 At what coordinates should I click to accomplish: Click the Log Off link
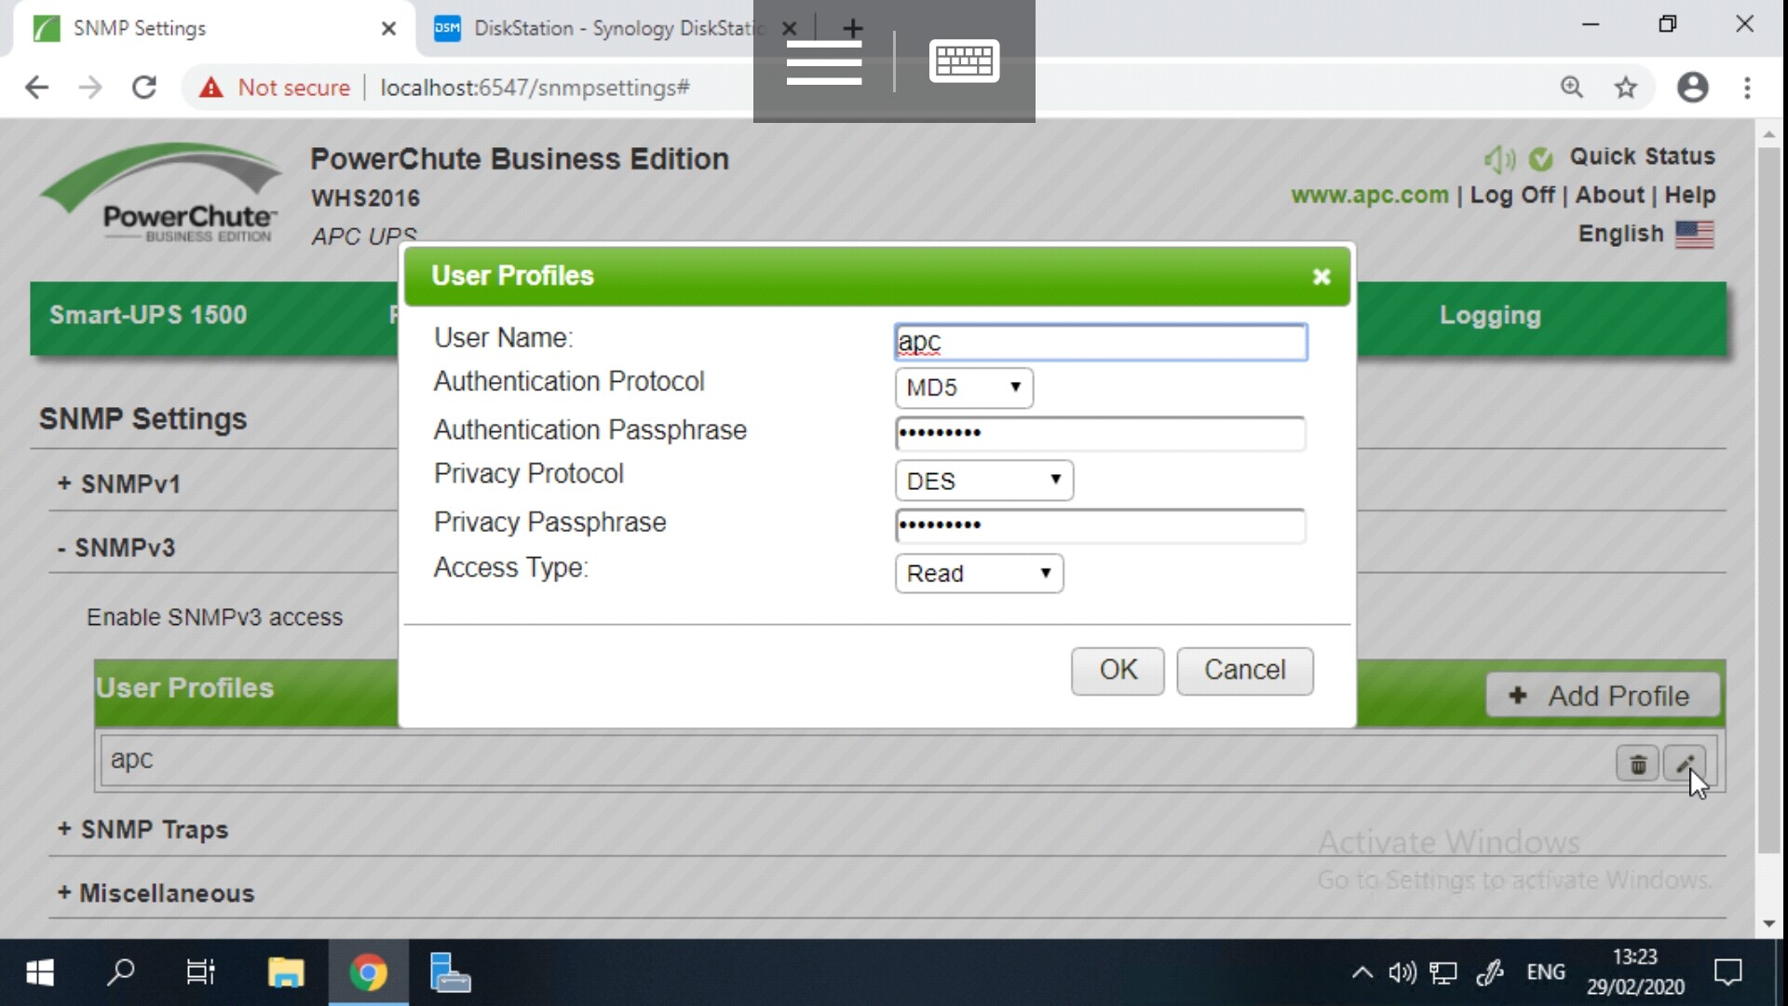1511,195
